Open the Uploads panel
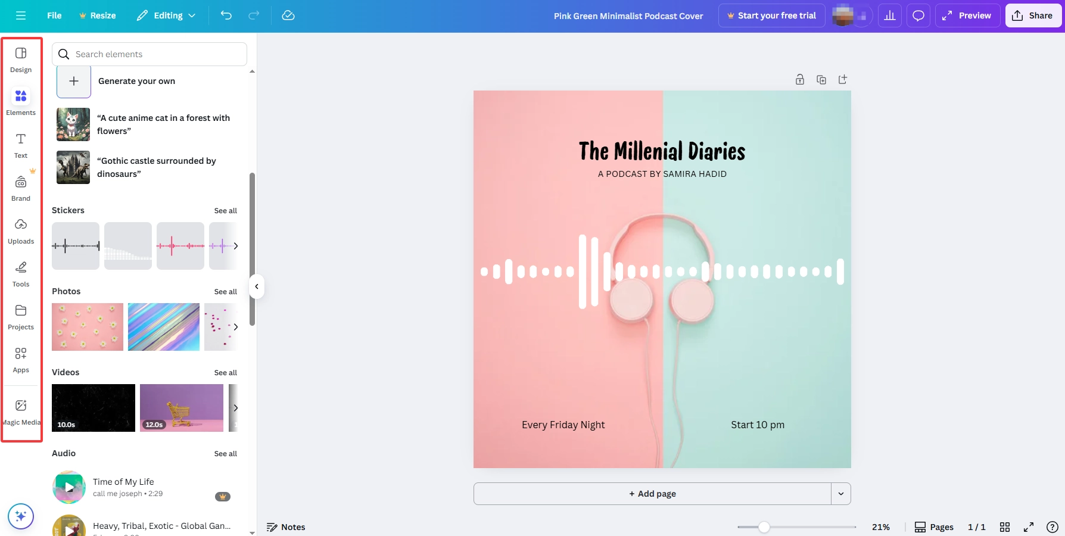 point(21,230)
